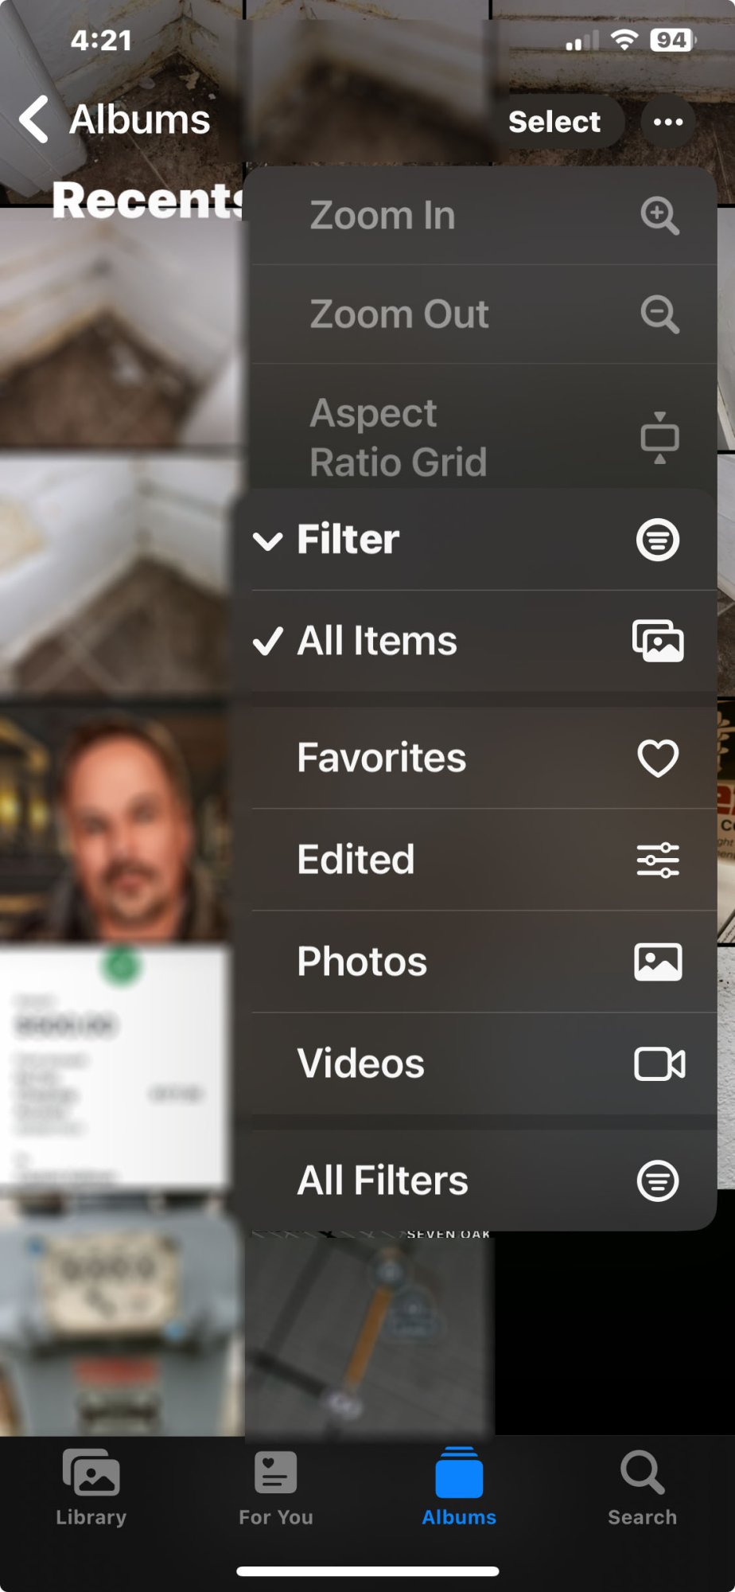This screenshot has height=1592, width=735.
Task: Switch to the For You tab
Action: click(x=275, y=1487)
